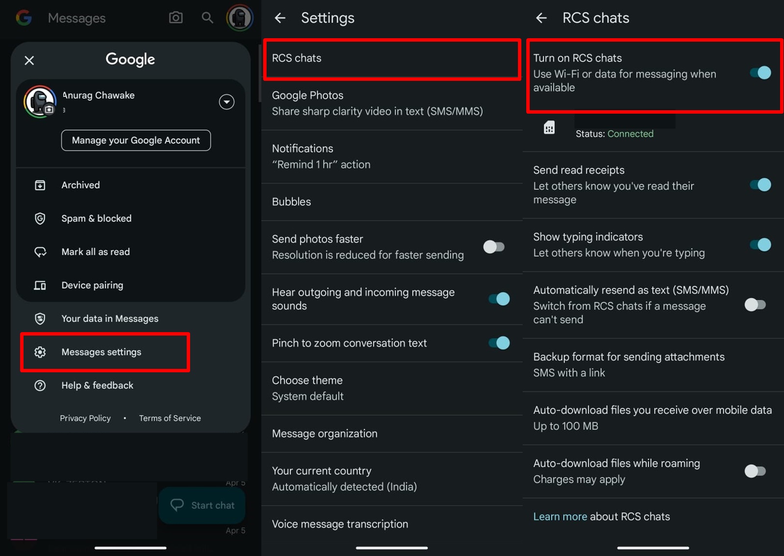
Task: Click the Google G logo
Action: [x=23, y=18]
